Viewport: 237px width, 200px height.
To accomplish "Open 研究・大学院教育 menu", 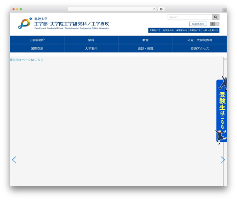I will click(200, 40).
